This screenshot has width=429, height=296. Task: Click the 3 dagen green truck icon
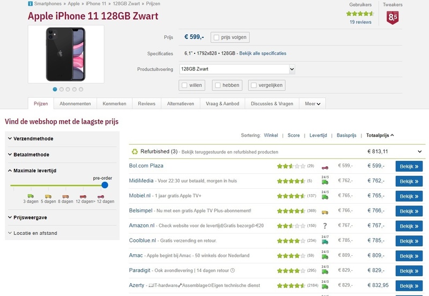[x=31, y=196]
